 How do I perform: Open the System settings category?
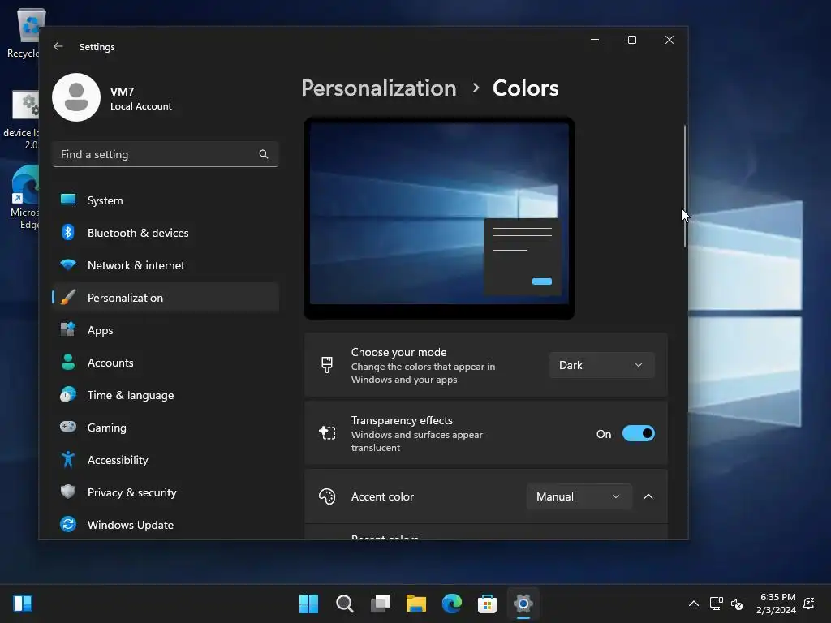tap(166, 200)
